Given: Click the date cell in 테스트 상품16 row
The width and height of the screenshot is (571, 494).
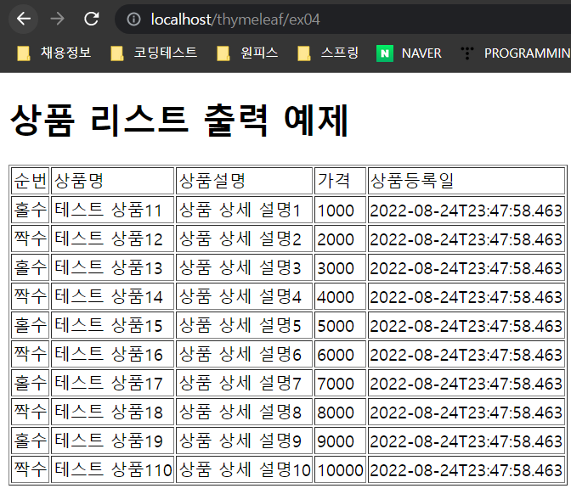Looking at the screenshot, I should pos(466,354).
